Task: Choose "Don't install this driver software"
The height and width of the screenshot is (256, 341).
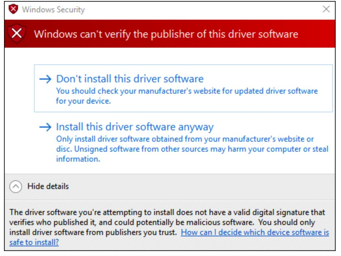Action: pos(183,88)
